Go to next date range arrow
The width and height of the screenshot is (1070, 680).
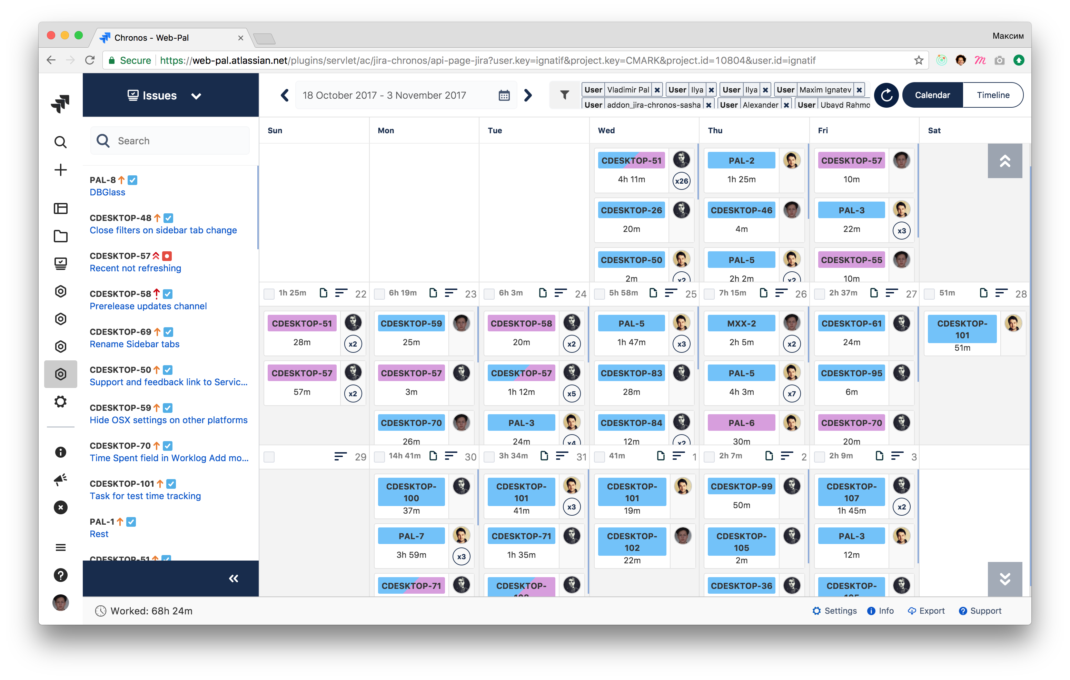(x=528, y=95)
